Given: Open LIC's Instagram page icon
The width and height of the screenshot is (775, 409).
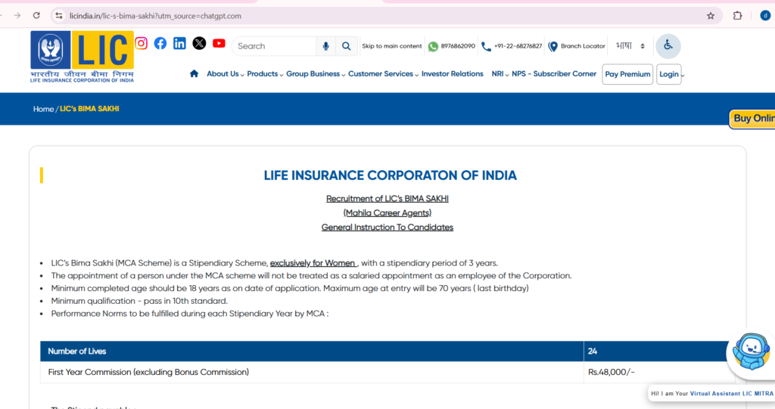Looking at the screenshot, I should pos(141,43).
